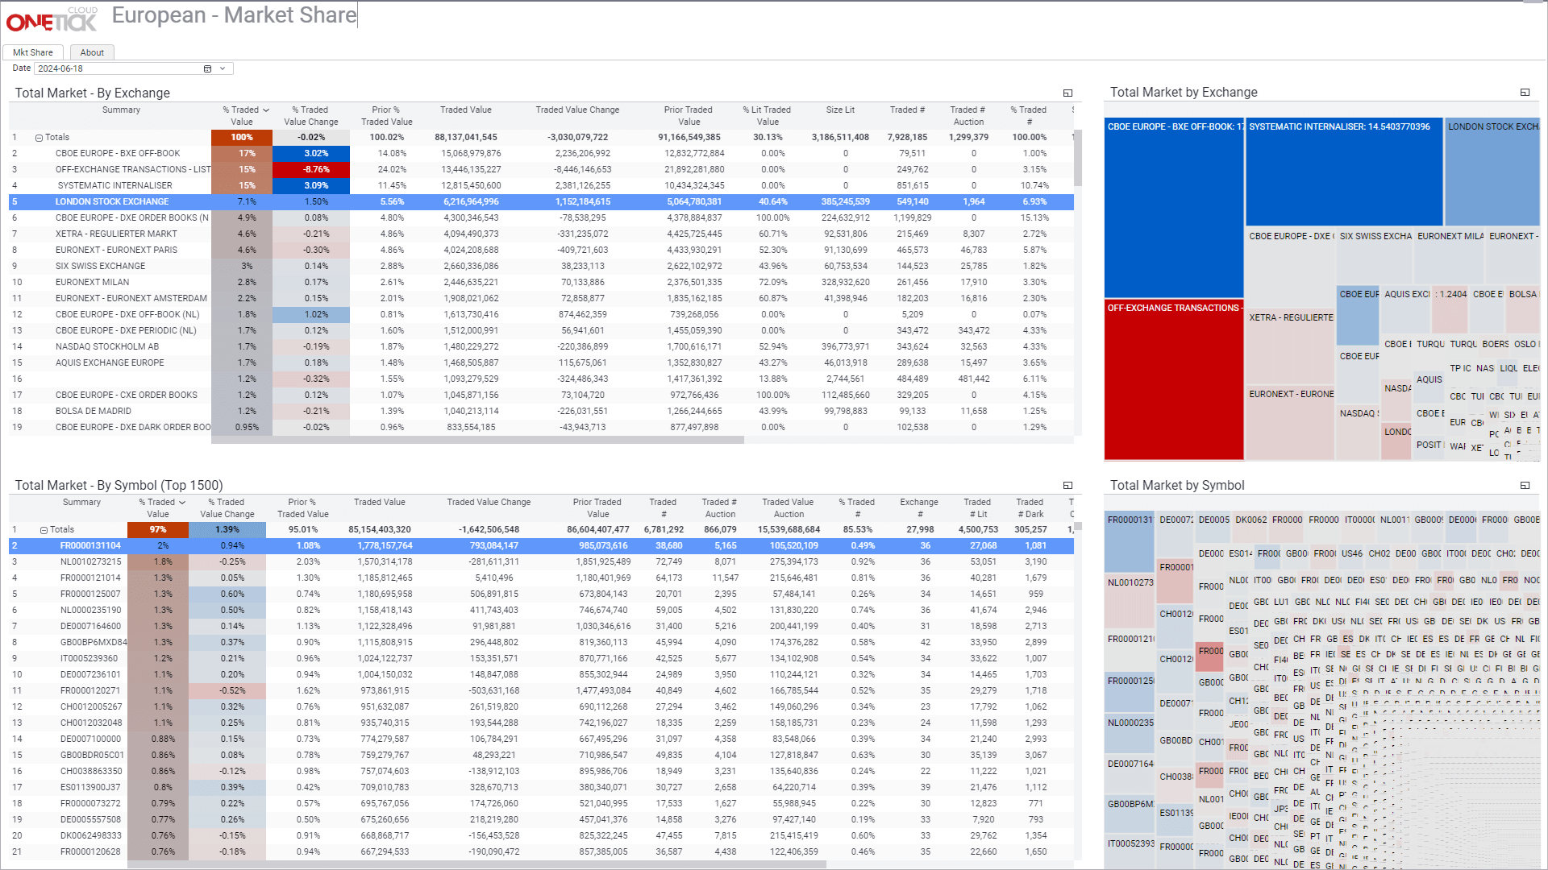Maximize the Total Market By Exchange table panel
This screenshot has width=1548, height=870.
coord(1067,93)
